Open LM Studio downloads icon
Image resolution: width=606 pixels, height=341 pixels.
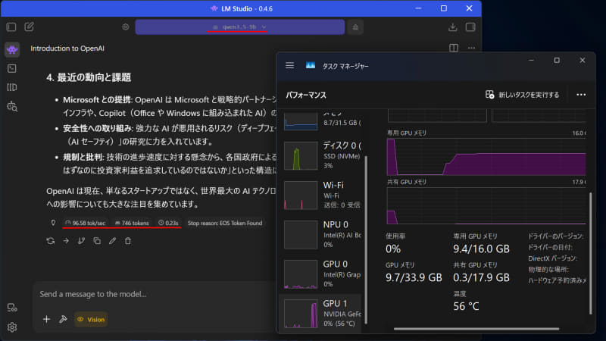click(452, 27)
